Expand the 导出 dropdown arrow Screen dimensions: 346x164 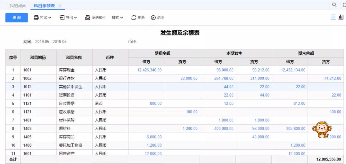point(76,18)
